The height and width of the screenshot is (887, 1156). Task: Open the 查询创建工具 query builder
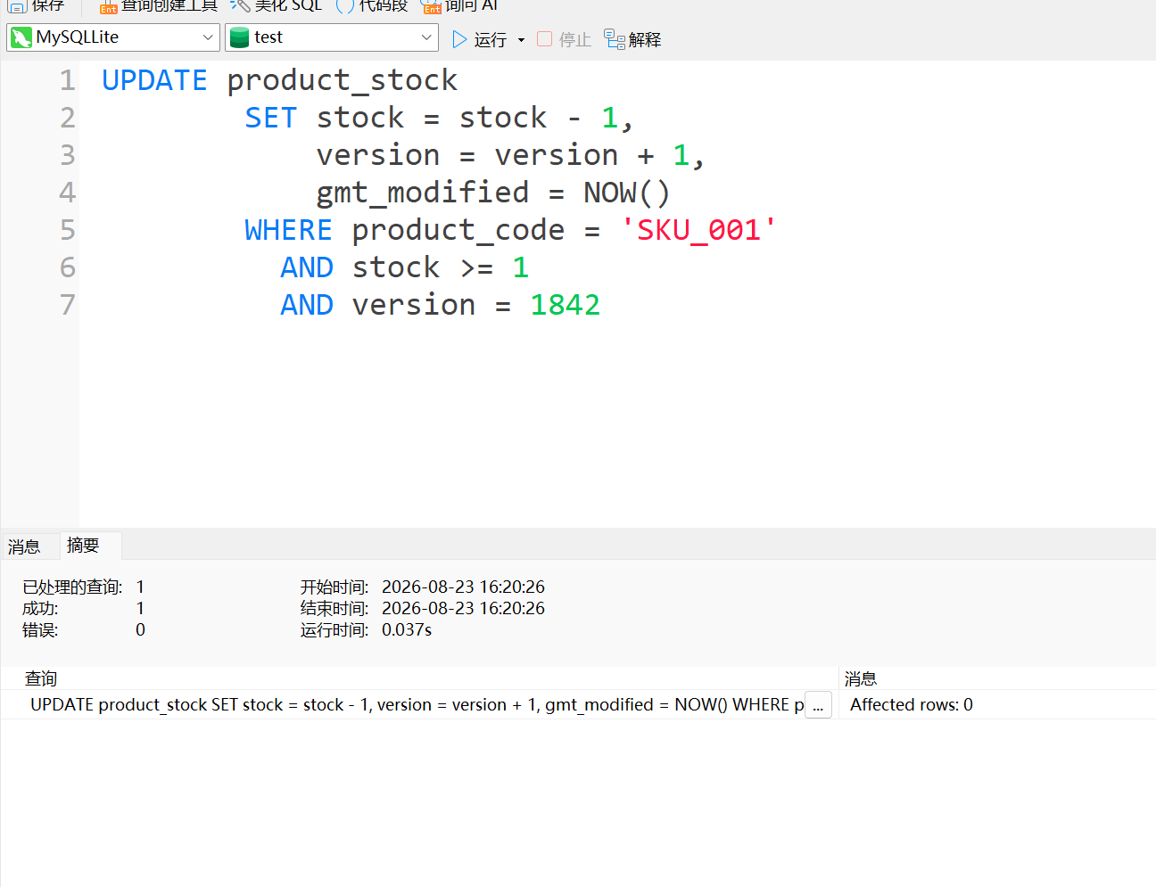pos(159,5)
